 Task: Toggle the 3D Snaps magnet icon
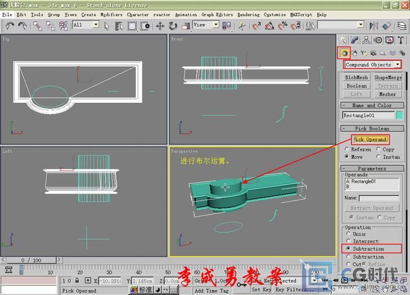click(x=257, y=26)
